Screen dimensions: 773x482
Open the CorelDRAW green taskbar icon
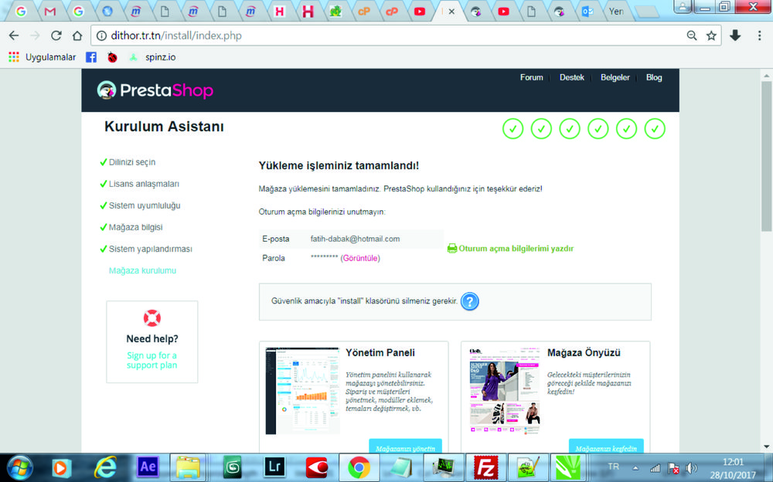(x=568, y=467)
